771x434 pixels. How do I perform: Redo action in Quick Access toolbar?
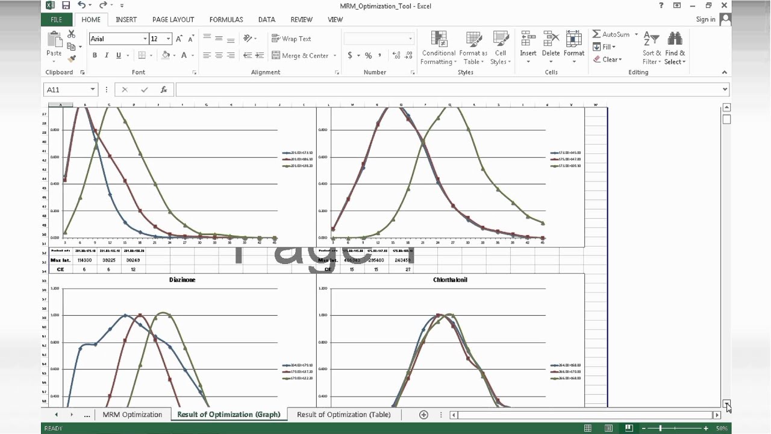coord(103,5)
